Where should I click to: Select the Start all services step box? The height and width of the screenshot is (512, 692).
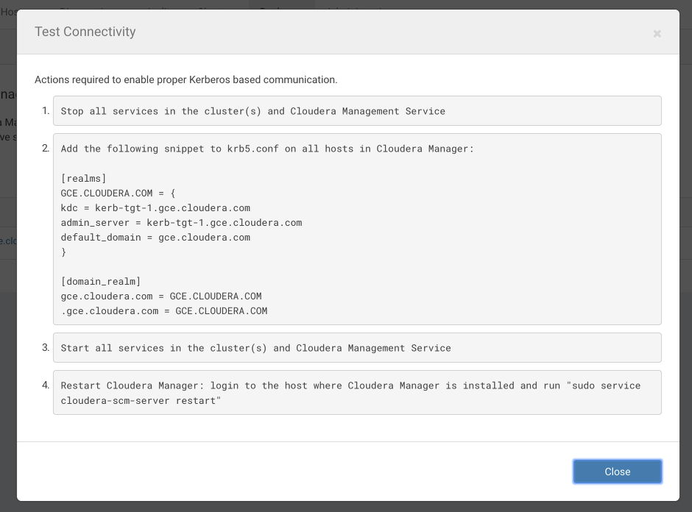pos(357,348)
